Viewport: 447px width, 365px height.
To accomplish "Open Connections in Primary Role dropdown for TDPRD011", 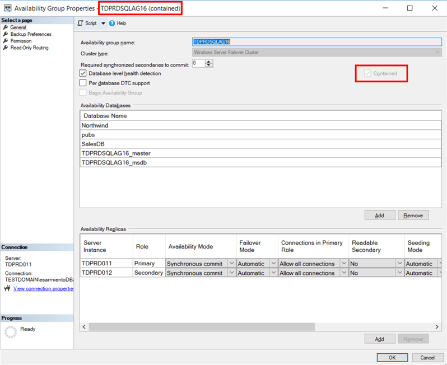I will 344,264.
